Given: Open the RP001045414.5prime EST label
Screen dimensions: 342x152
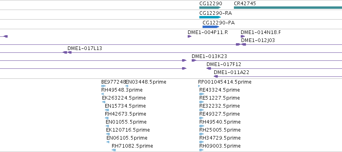Looking at the screenshot, I should (225, 82).
